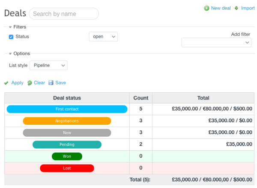257x188 pixels.
Task: Select the gray New pipeline bar
Action: (67, 133)
